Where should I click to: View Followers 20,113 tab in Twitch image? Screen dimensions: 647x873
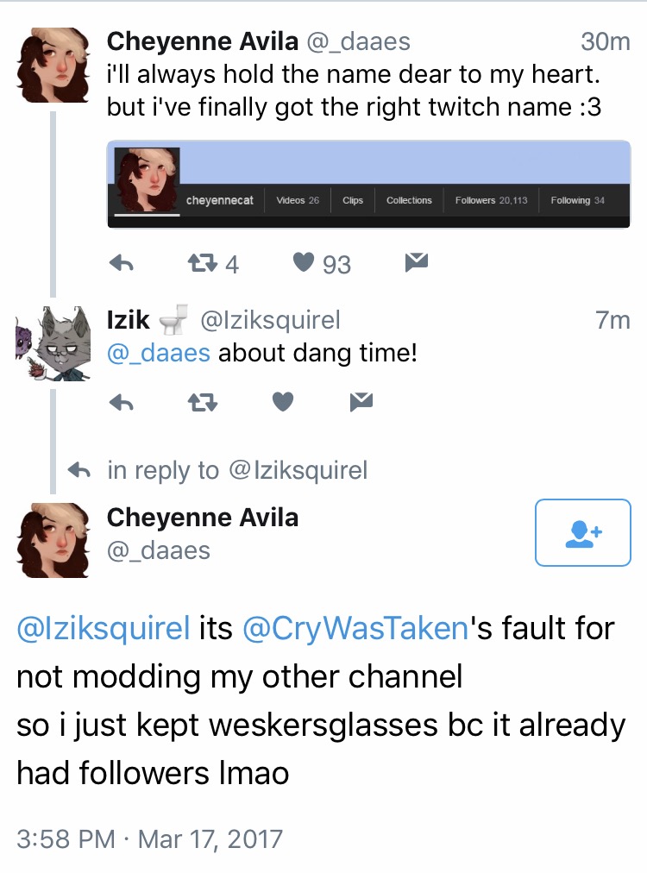(x=491, y=200)
